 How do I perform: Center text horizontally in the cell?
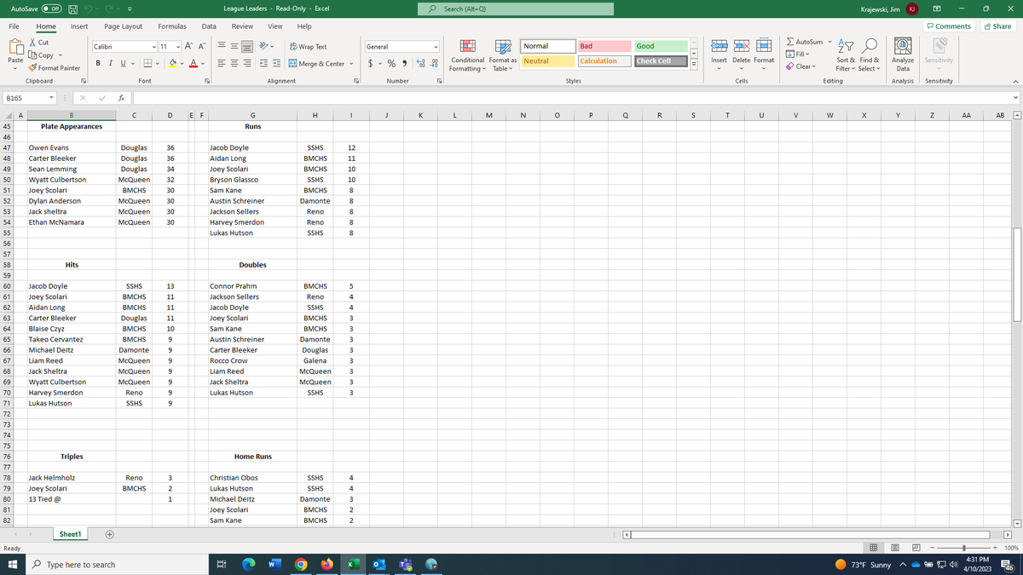(x=236, y=63)
